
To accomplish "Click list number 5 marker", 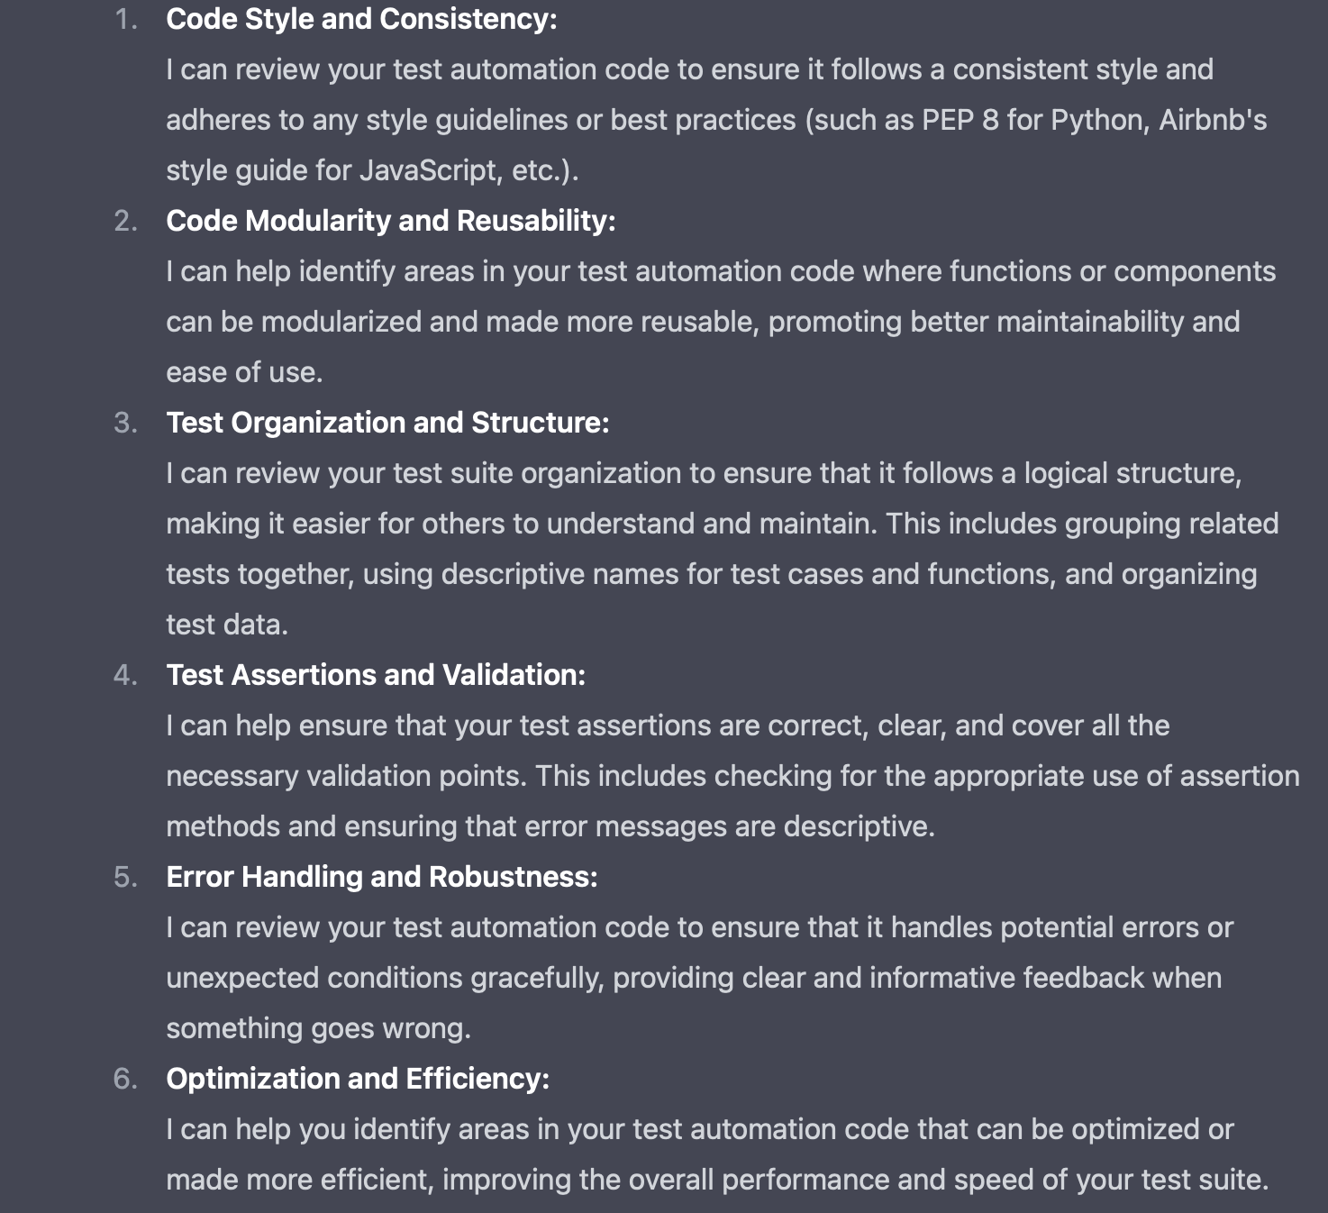I will pyautogui.click(x=126, y=877).
